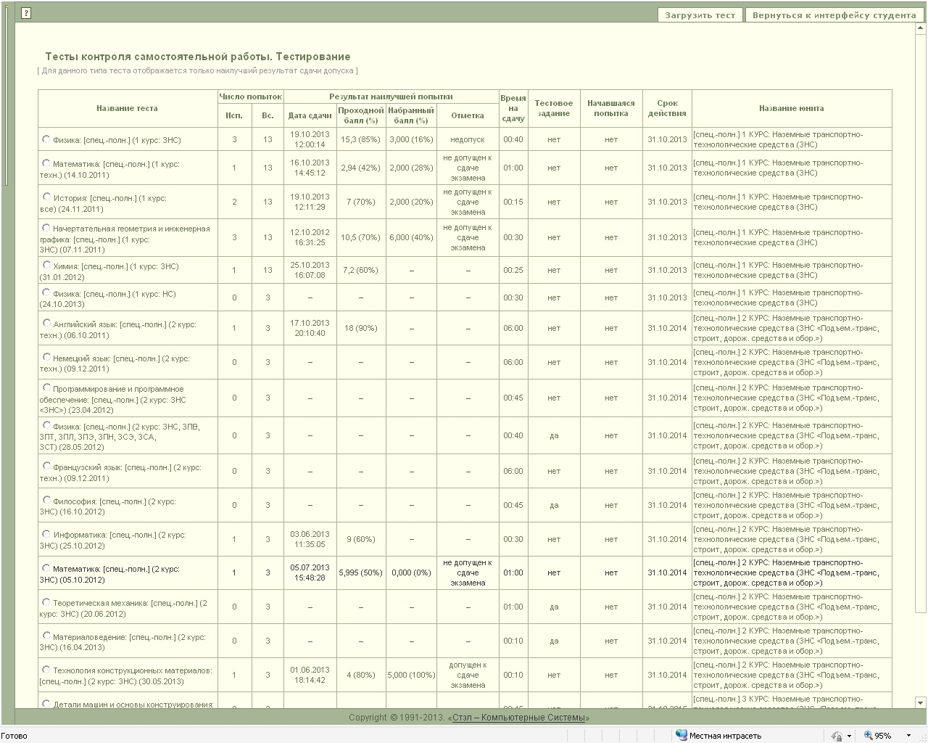Click the question mark help icon
This screenshot has height=743, width=928.
(x=25, y=13)
